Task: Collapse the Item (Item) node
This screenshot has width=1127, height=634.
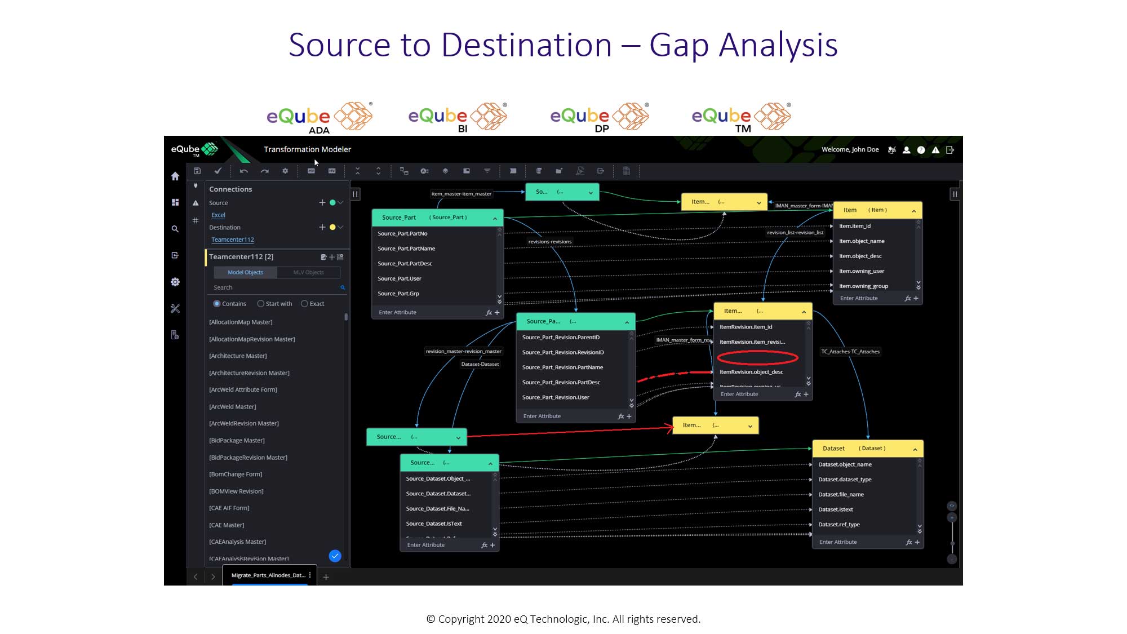Action: (913, 211)
